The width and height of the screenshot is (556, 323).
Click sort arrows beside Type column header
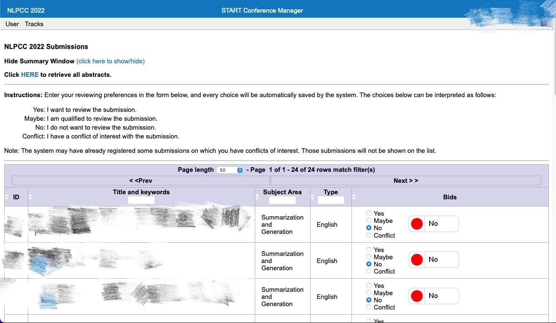(x=313, y=197)
